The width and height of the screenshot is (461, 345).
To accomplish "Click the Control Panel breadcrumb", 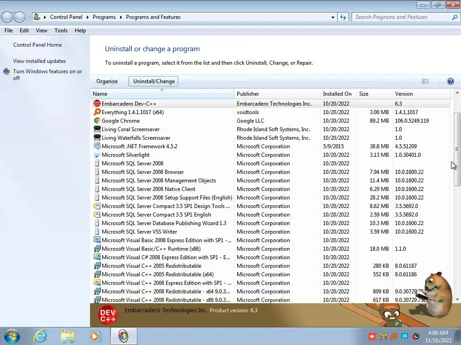I will click(x=66, y=17).
